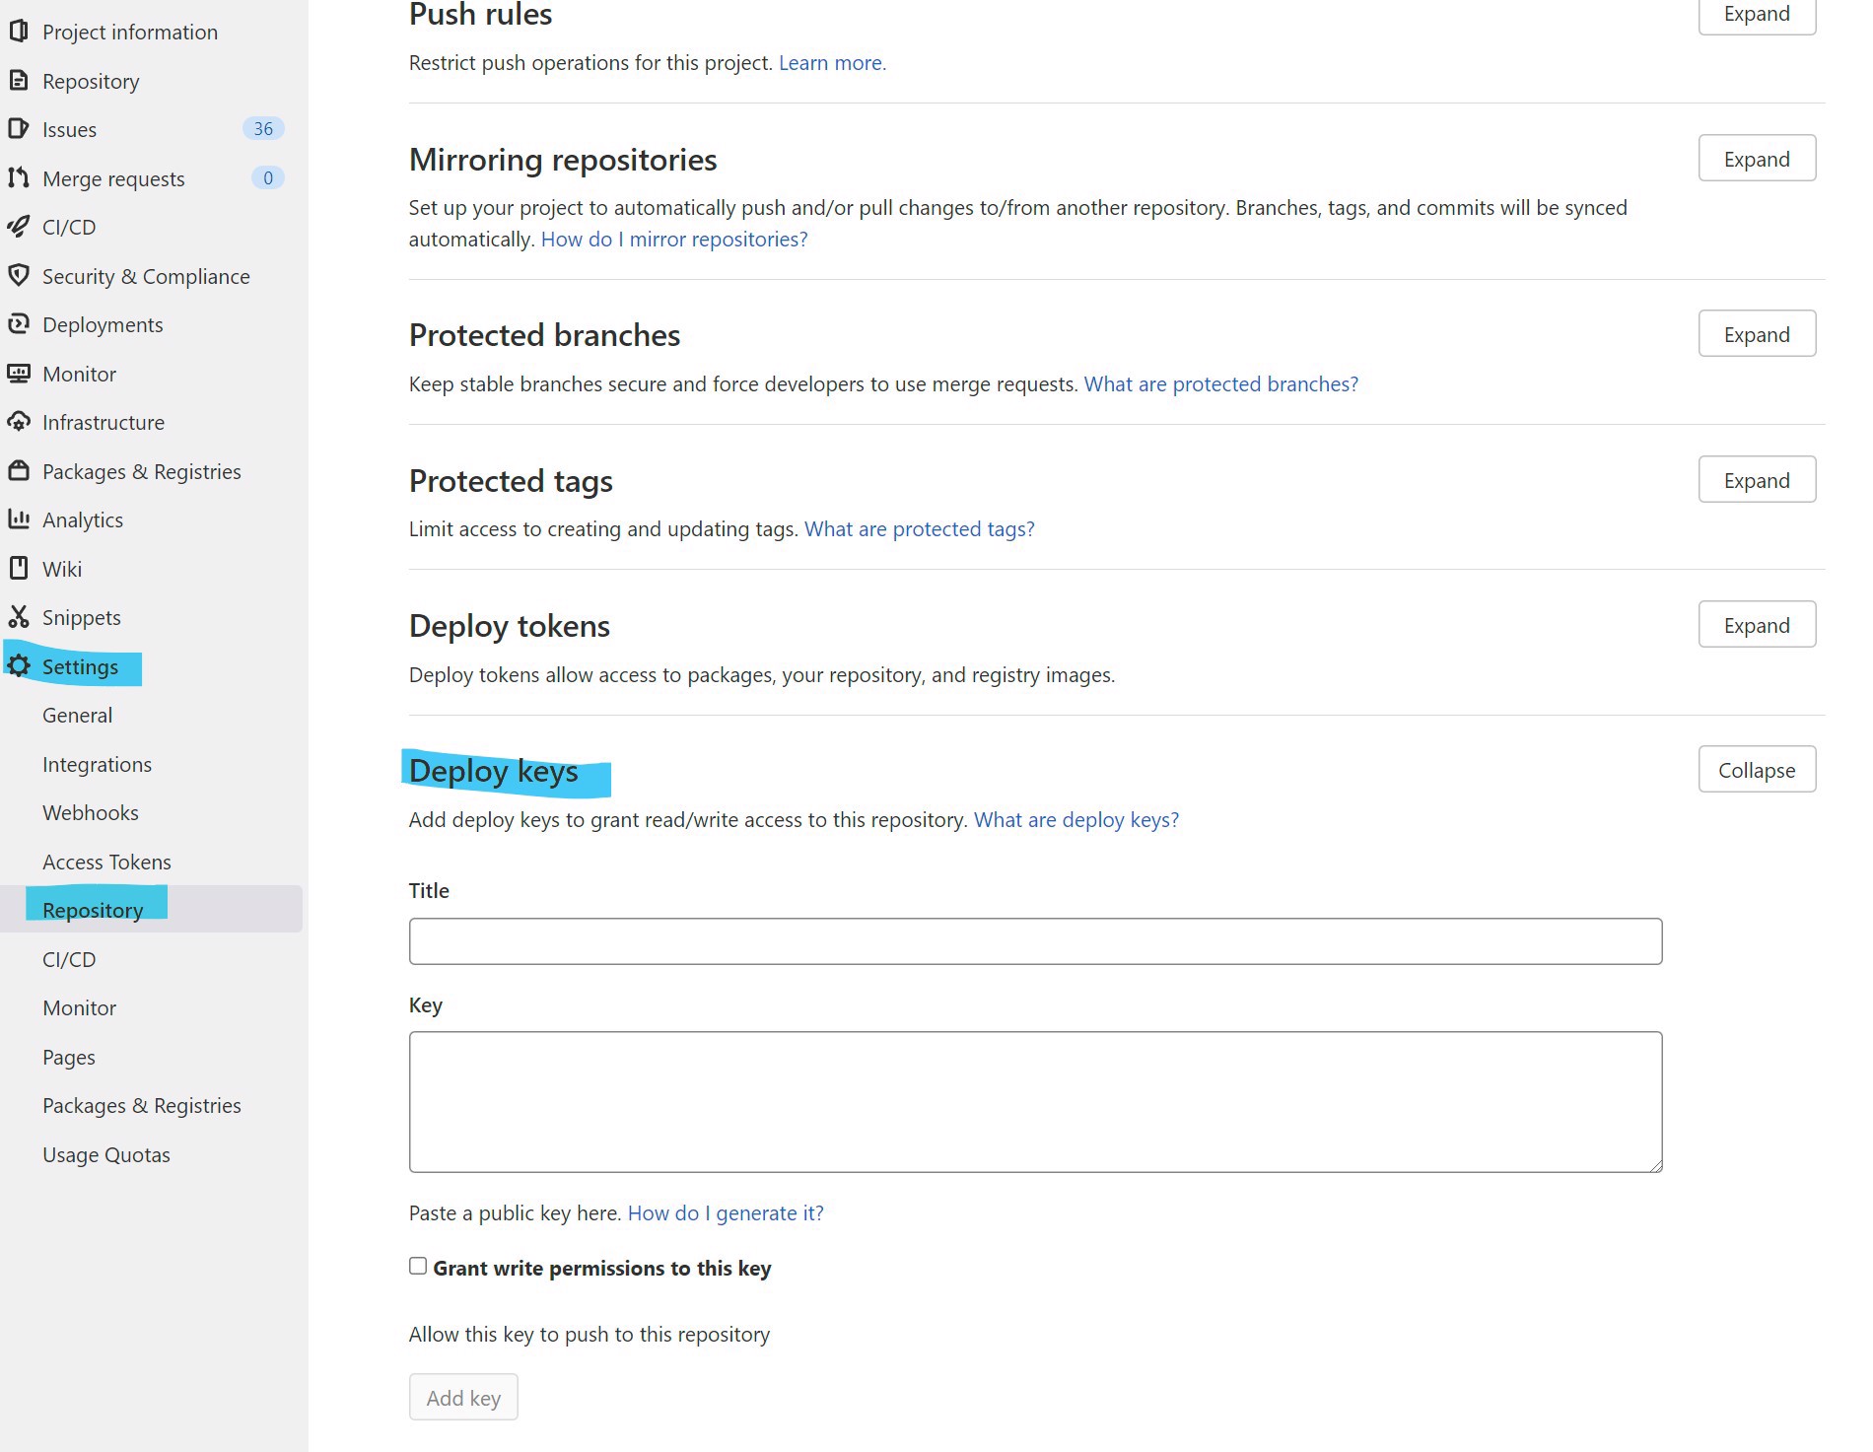Click the 36 issues count badge
The image size is (1873, 1452).
pos(263,129)
